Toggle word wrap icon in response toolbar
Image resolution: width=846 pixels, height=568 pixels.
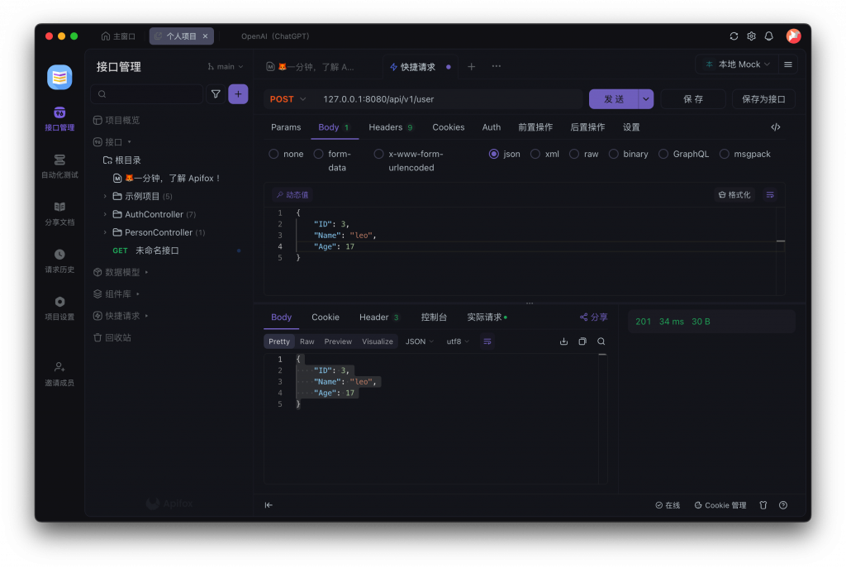click(x=487, y=341)
